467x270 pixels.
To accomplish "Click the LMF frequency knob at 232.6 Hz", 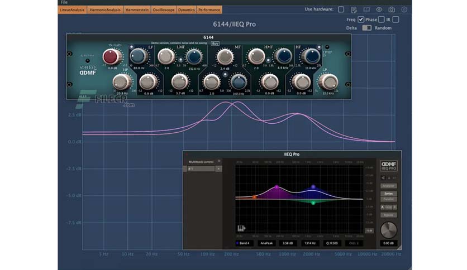I will [194, 56].
